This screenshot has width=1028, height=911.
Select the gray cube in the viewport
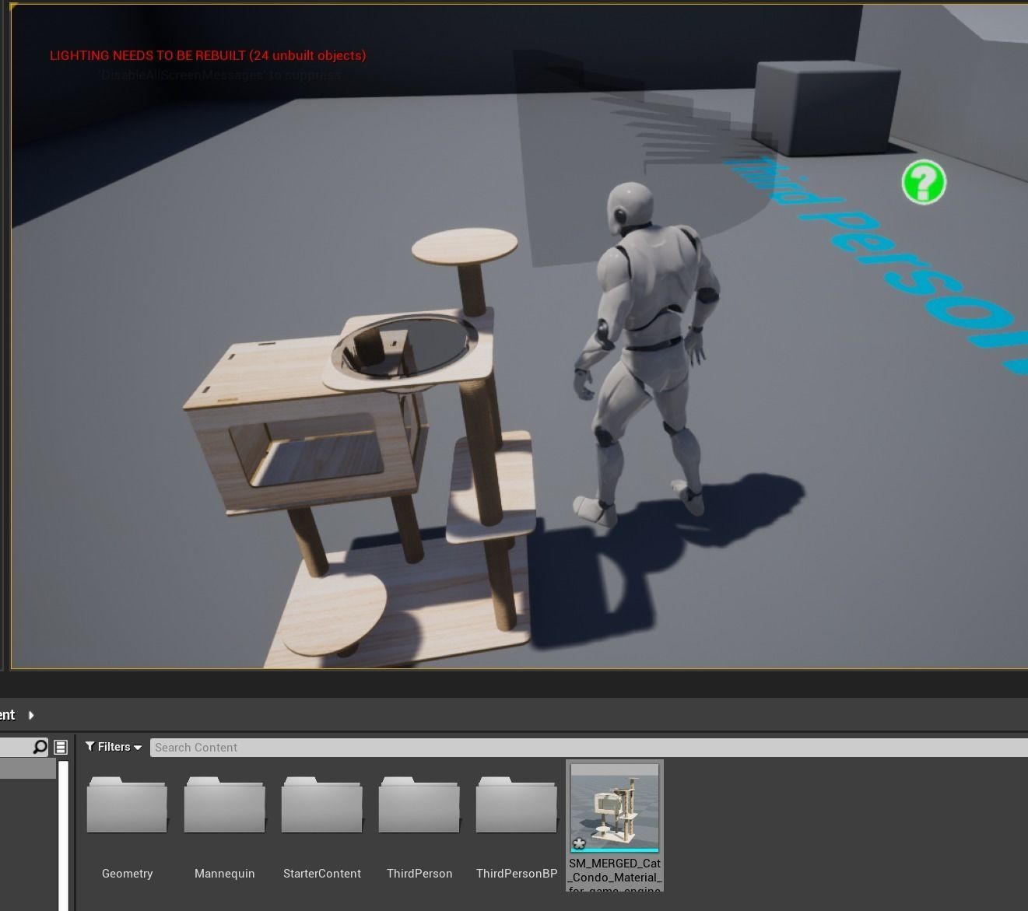826,108
